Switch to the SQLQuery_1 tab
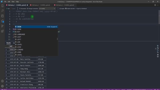This screenshot has width=160, height=90. coord(17,5)
